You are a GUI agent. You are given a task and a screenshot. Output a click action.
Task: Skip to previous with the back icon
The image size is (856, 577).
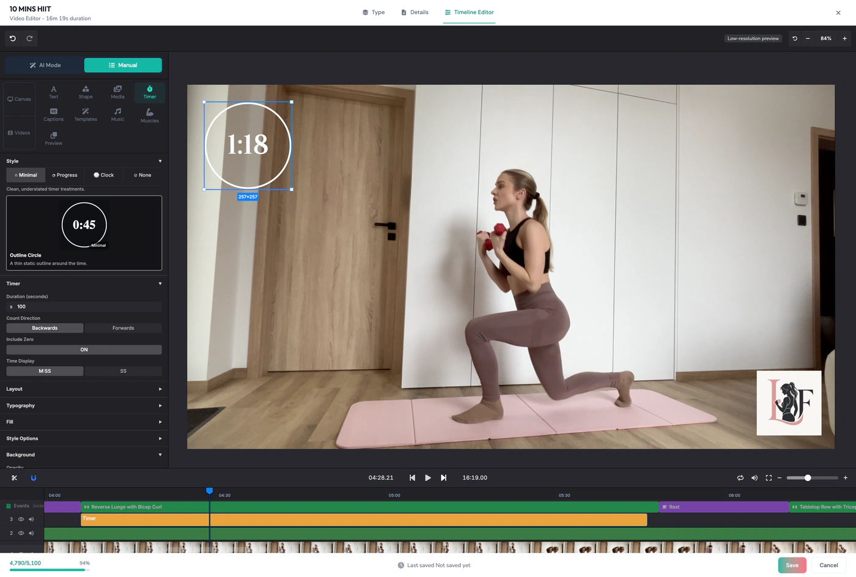412,478
